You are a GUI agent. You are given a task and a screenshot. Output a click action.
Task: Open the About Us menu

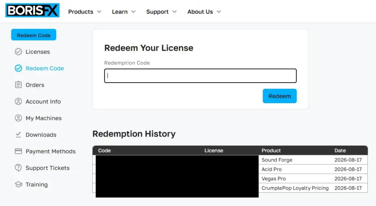coord(200,12)
